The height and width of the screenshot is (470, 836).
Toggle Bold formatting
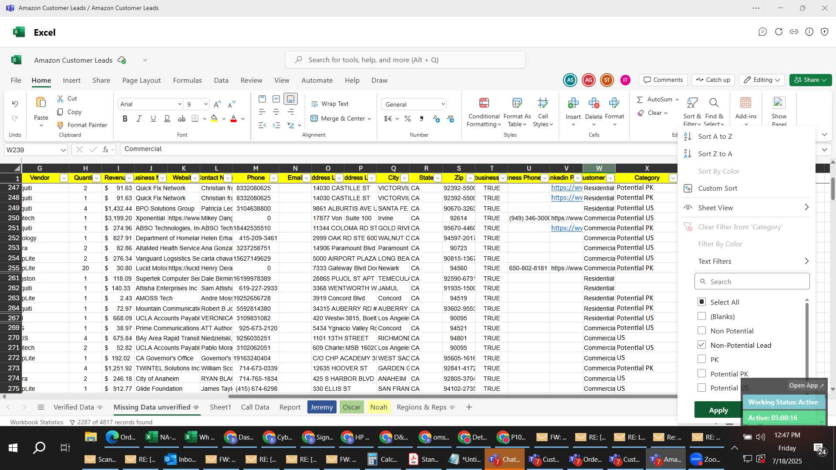coord(125,118)
